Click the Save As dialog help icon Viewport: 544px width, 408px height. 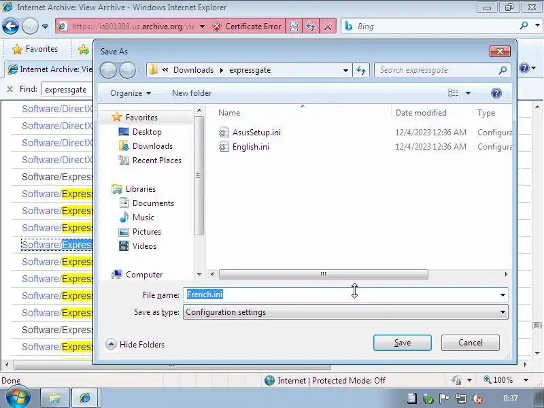[x=496, y=93]
